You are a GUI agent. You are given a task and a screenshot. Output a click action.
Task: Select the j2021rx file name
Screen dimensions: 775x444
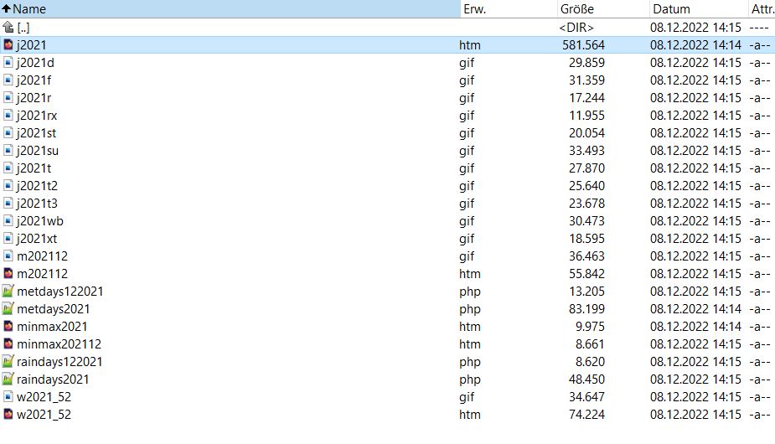point(37,116)
